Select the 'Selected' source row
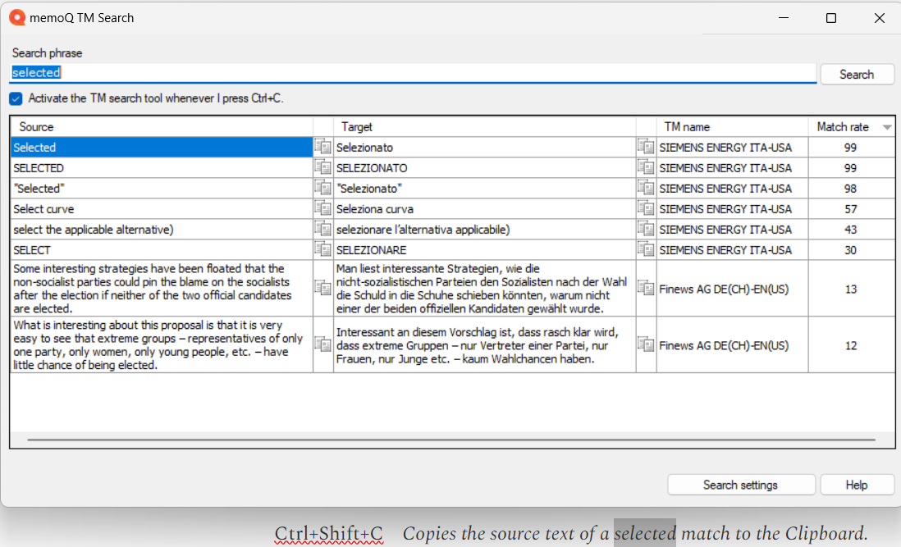This screenshot has width=901, height=547. pyautogui.click(x=162, y=147)
